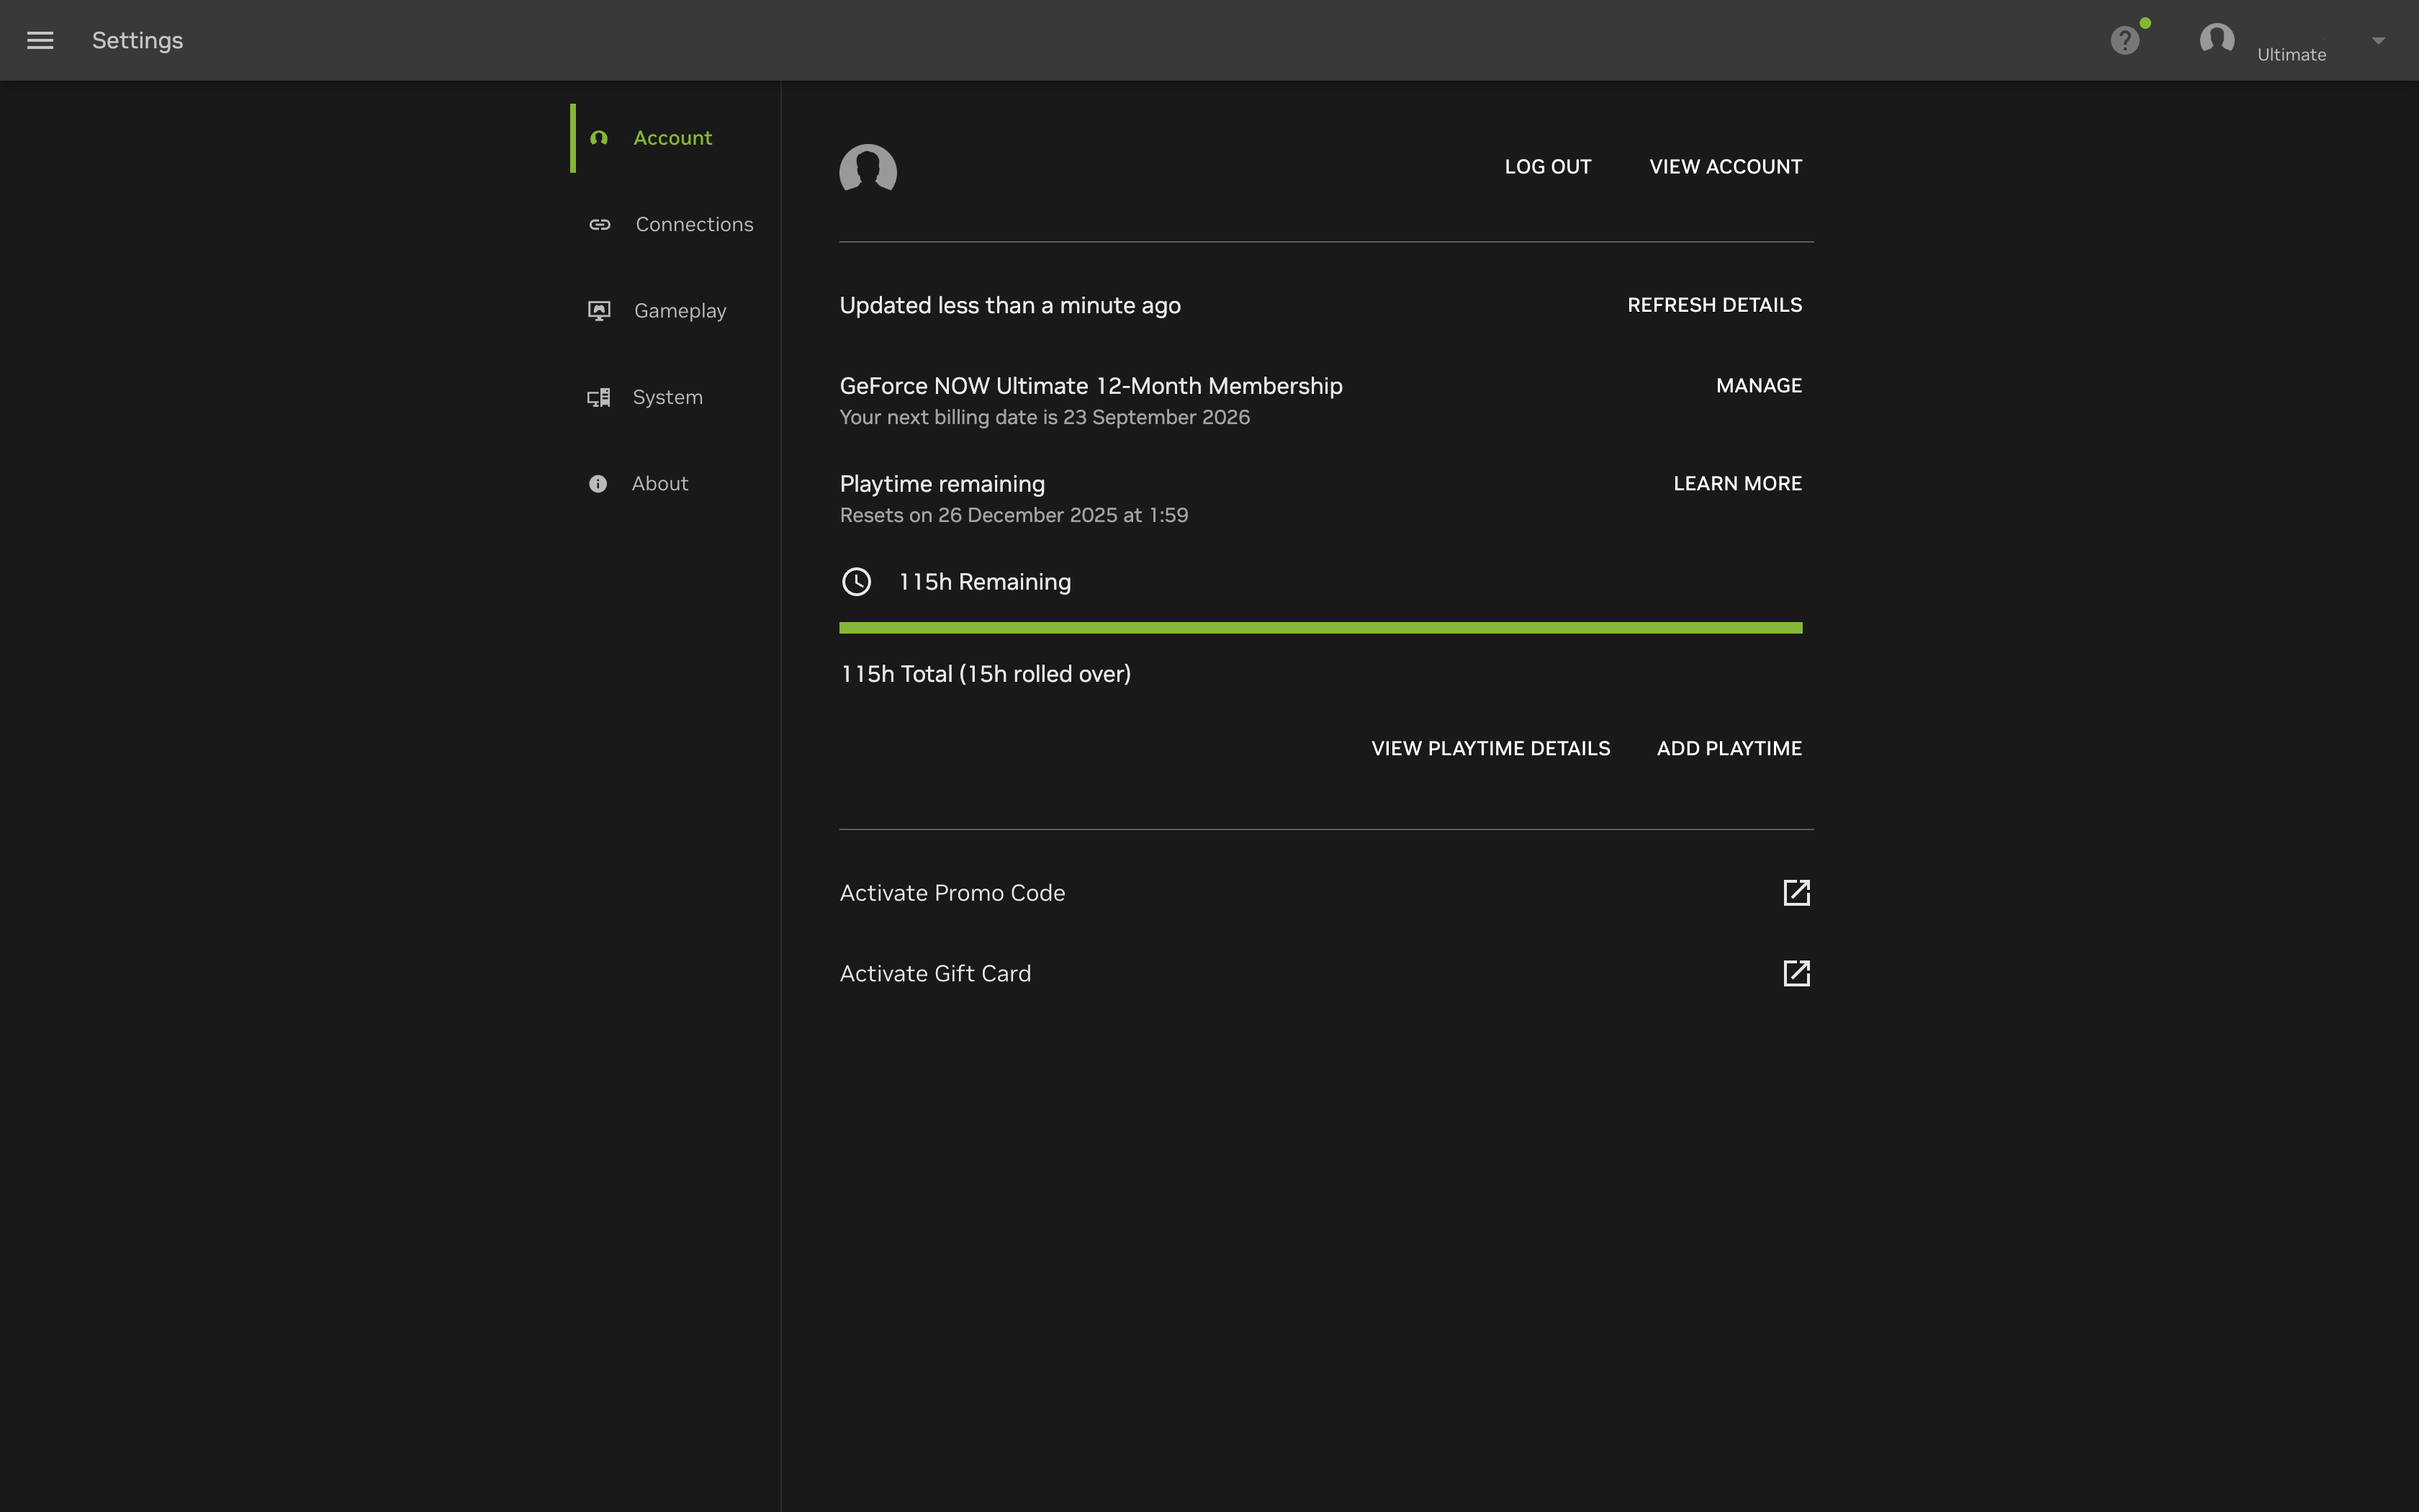Viewport: 2419px width, 1512px height.
Task: Click the Connections link icon in sidebar
Action: [600, 224]
